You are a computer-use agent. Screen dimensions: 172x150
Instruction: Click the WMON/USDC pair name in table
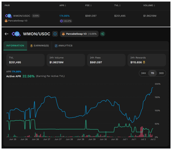pos(22,16)
